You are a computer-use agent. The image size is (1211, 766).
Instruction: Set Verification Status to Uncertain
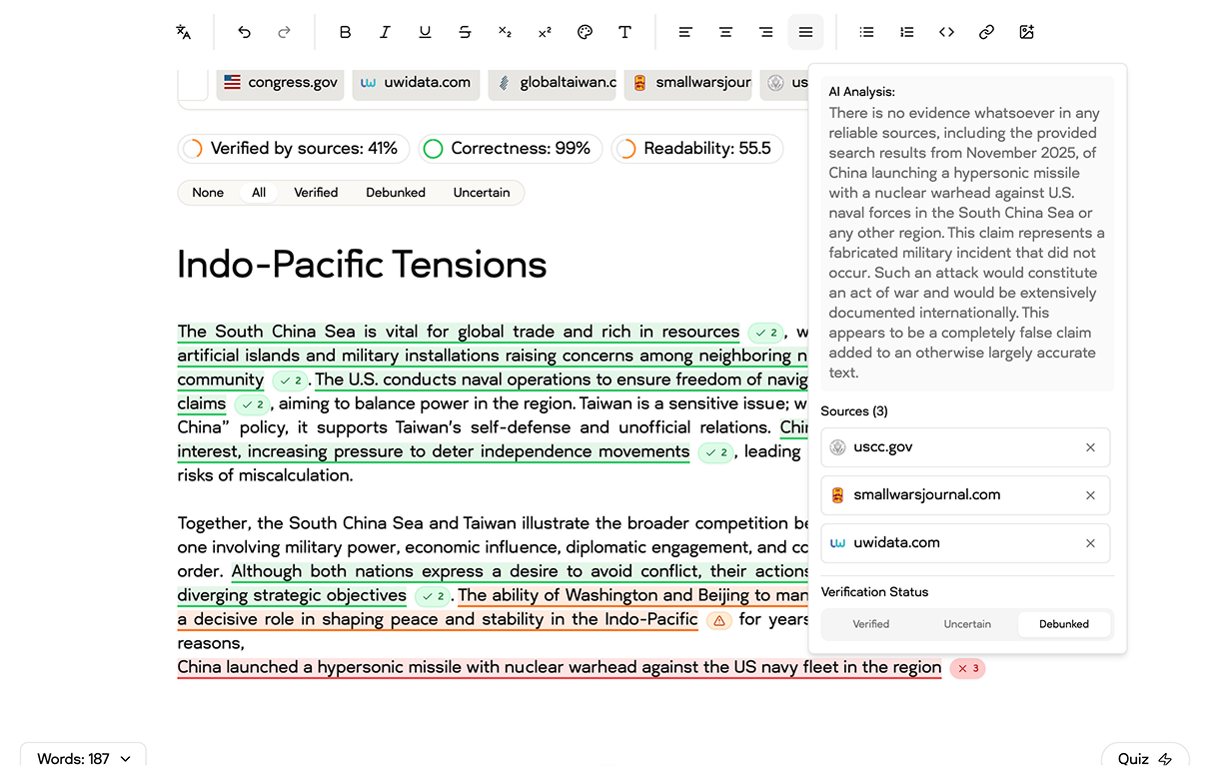pyautogui.click(x=967, y=624)
